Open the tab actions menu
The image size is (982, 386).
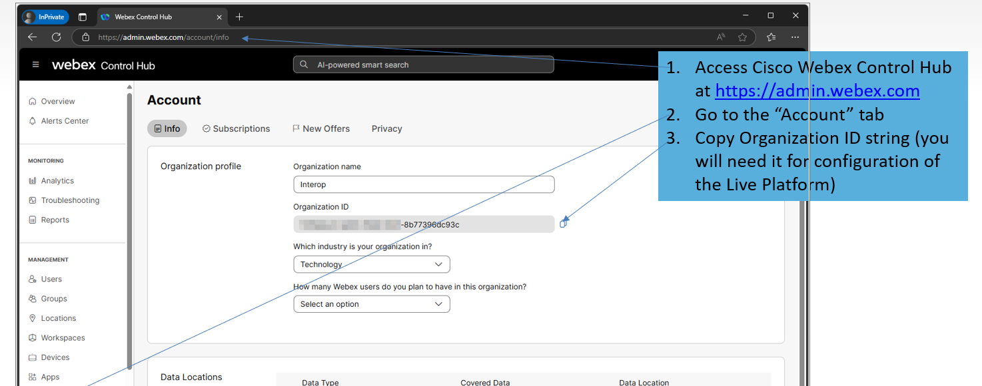click(x=83, y=17)
